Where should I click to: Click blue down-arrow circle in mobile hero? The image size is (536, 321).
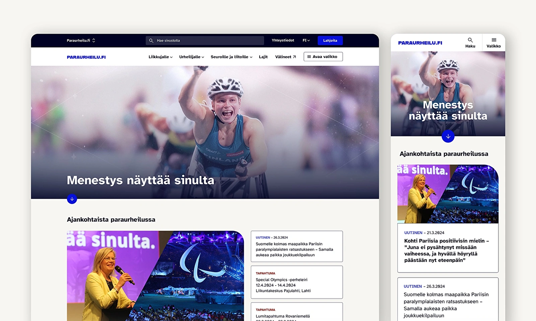tap(448, 136)
